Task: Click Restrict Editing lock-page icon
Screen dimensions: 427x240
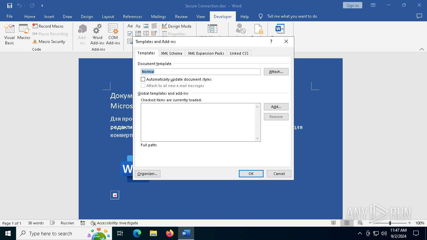Action: click(x=259, y=29)
